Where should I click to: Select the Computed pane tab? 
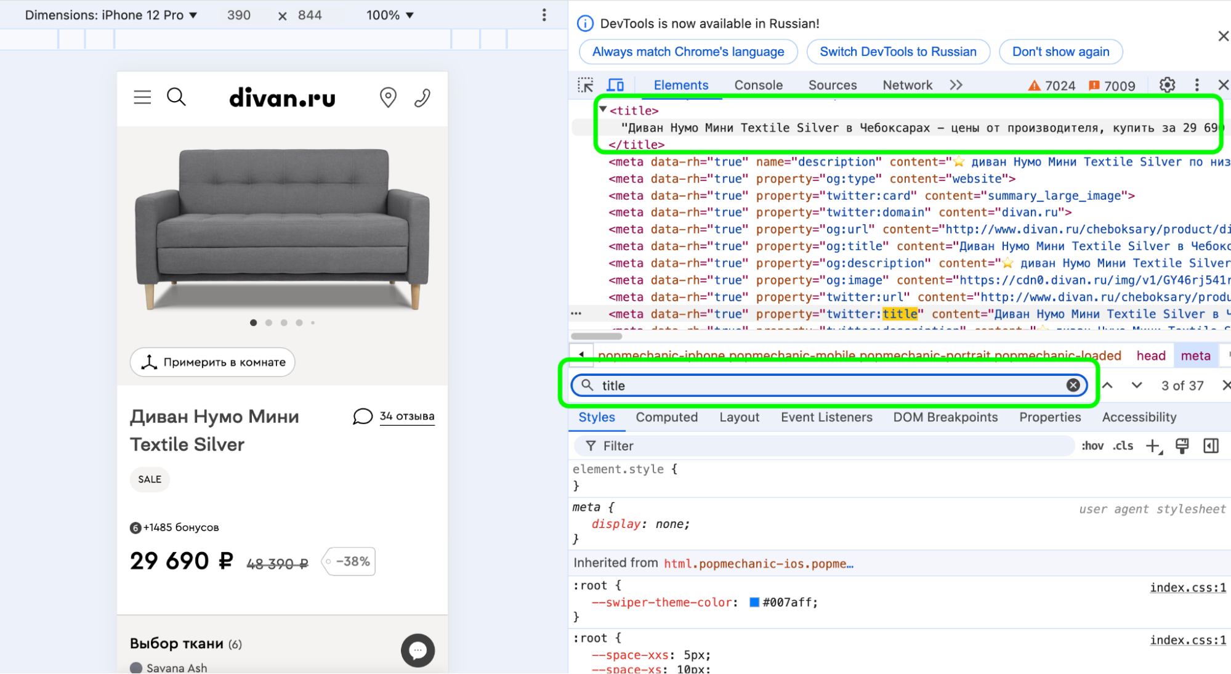point(667,417)
